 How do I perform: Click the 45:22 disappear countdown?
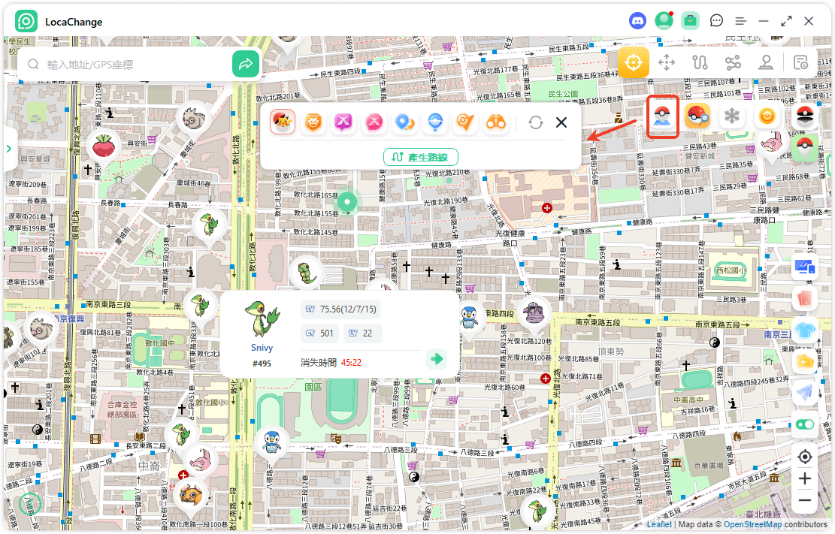click(x=351, y=363)
